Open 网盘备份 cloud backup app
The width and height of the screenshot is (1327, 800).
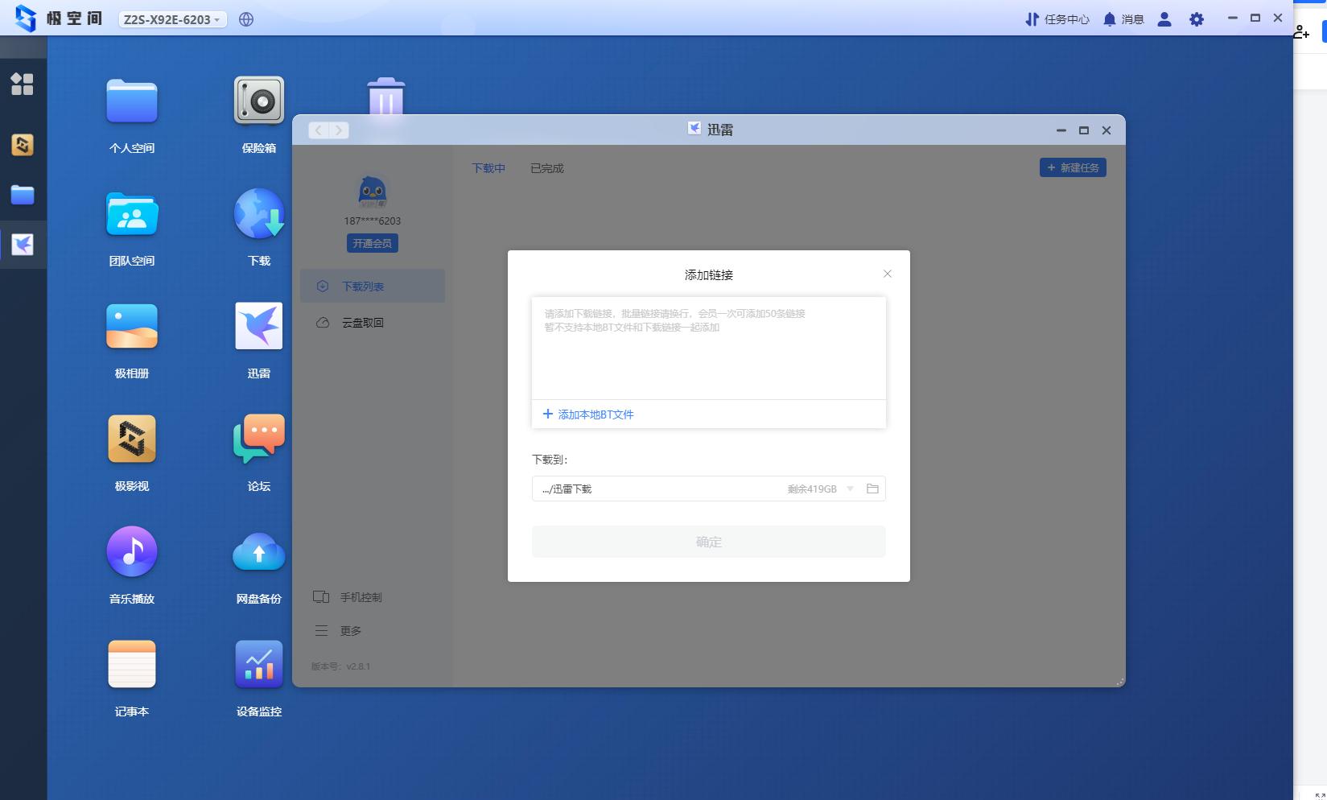258,552
